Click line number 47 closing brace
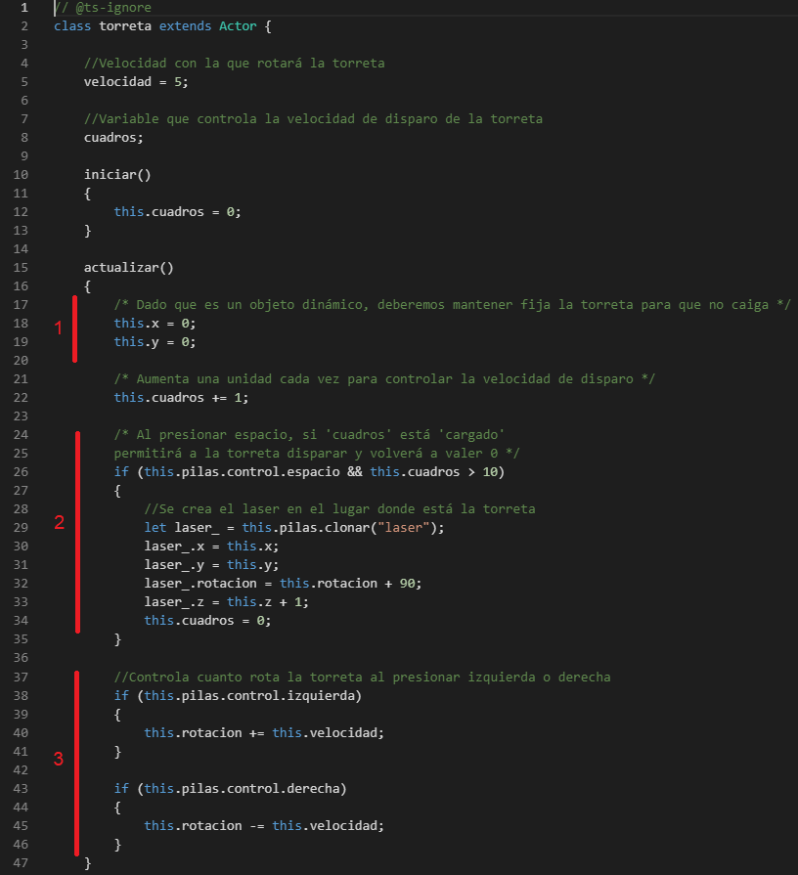798x875 pixels. pyautogui.click(x=21, y=863)
